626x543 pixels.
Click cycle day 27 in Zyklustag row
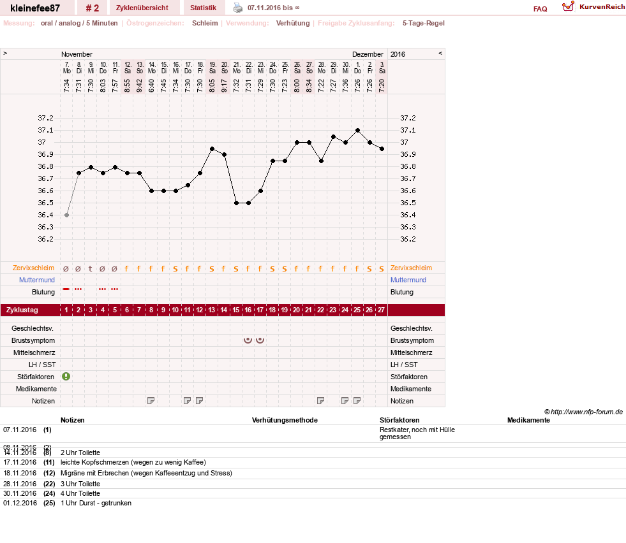pyautogui.click(x=381, y=310)
